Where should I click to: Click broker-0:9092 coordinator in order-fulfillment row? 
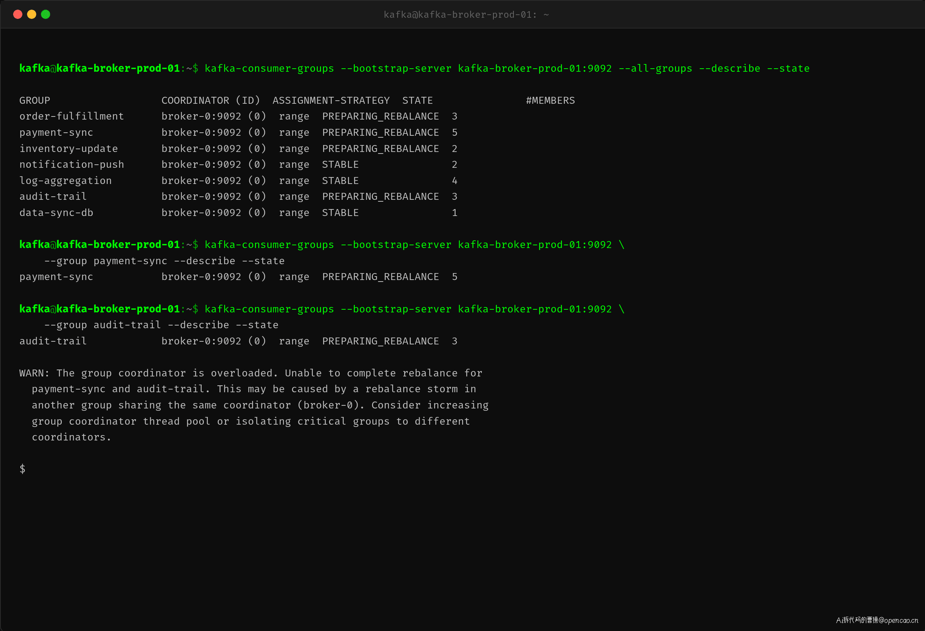202,116
